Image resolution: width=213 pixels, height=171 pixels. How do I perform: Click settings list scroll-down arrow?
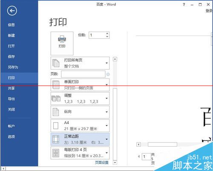coord(115,162)
